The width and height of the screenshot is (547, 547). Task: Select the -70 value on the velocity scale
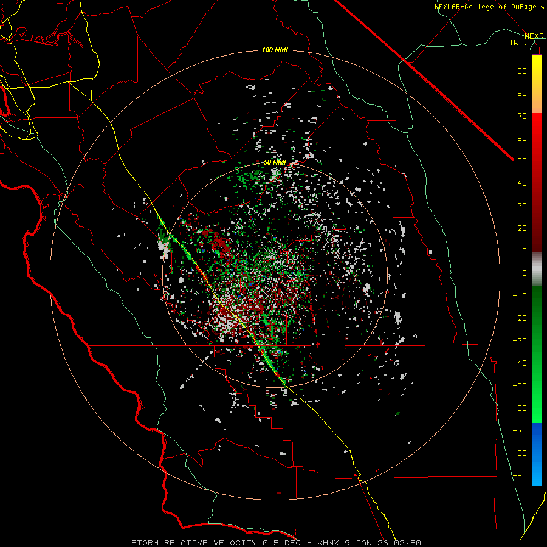520,431
